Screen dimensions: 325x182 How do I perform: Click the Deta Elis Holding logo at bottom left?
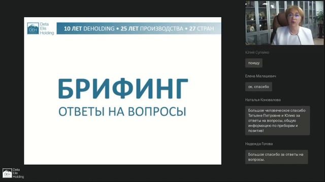13,173
